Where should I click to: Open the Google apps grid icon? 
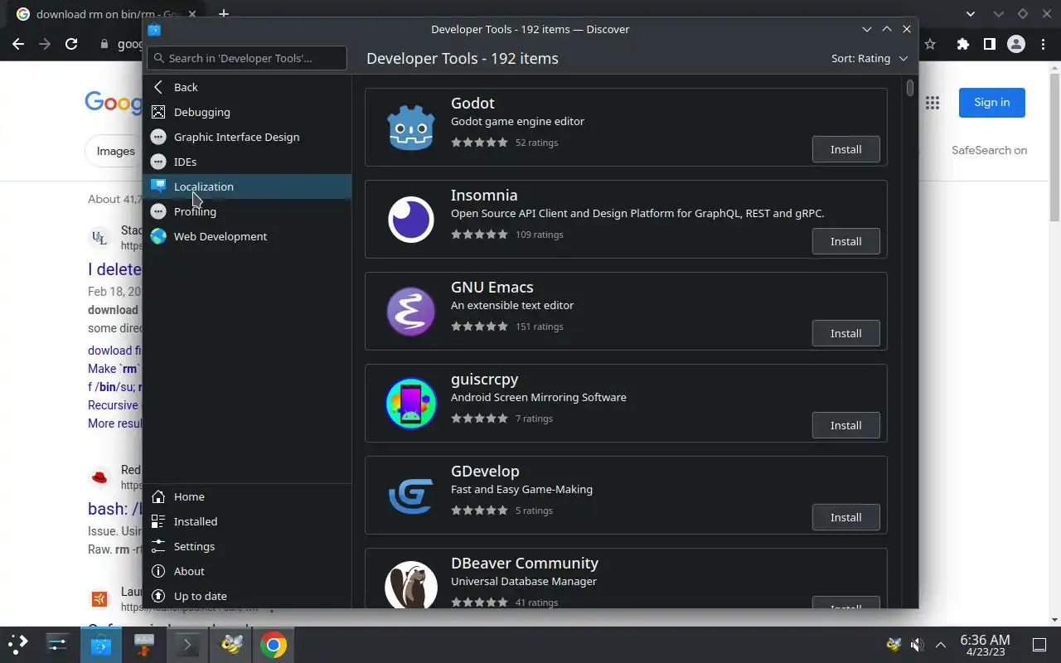pos(933,103)
